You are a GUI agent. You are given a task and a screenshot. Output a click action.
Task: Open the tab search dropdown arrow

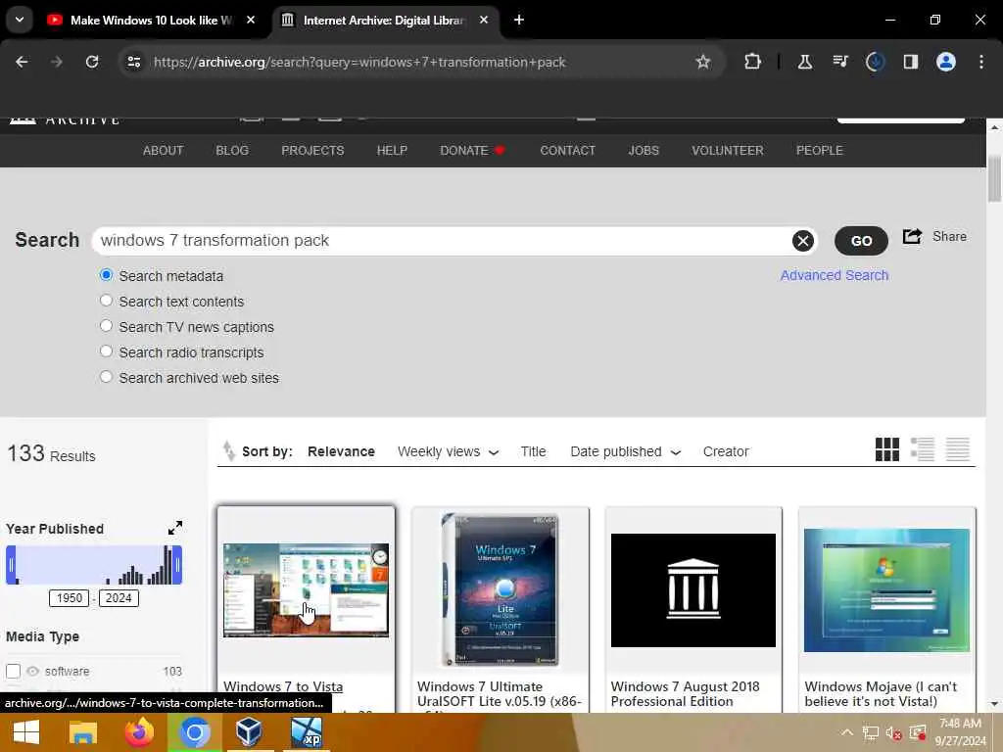pyautogui.click(x=20, y=20)
